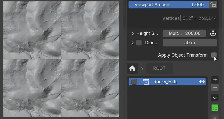The width and height of the screenshot is (224, 119).
Task: Open the down-chevron menu below the minus button
Action: coord(215,98)
